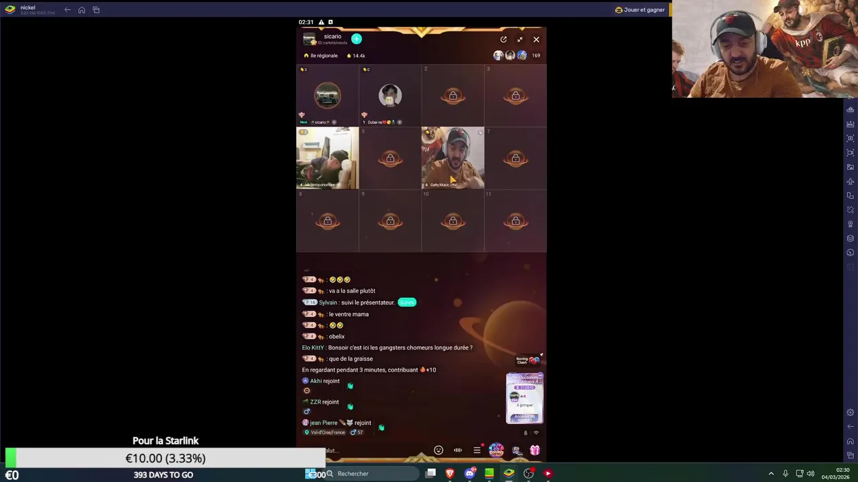Image resolution: width=858 pixels, height=482 pixels.
Task: Click the home icon in the emulator sidebar
Action: click(851, 441)
